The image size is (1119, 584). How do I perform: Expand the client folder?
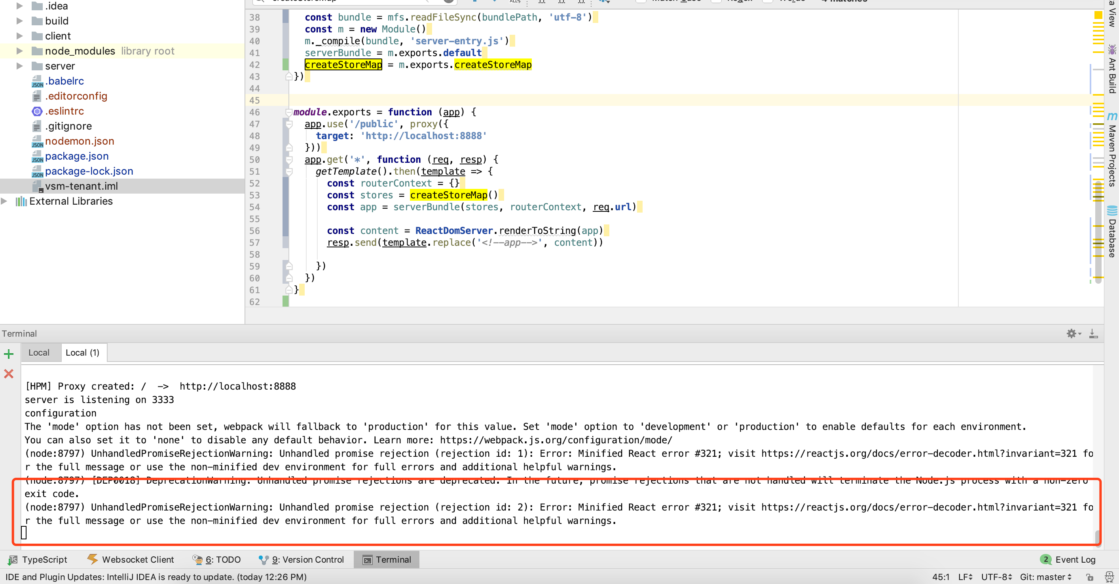pyautogui.click(x=19, y=36)
